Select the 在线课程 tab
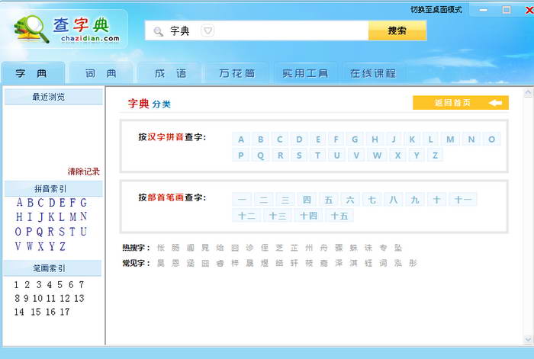534x359 pixels. point(373,73)
